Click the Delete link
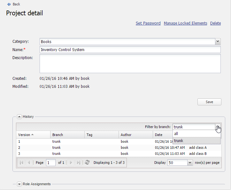The image size is (231, 190). (x=215, y=23)
